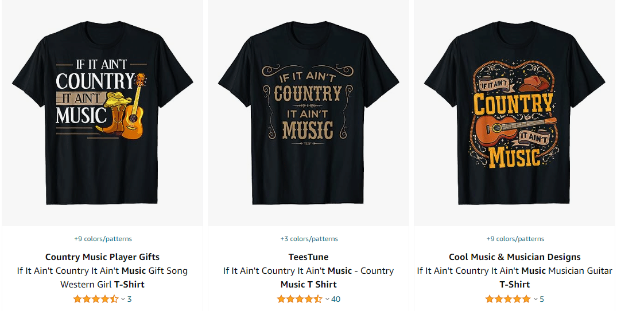Open the TeesTune brand link
Screen dimensions: 617x311
[309, 257]
